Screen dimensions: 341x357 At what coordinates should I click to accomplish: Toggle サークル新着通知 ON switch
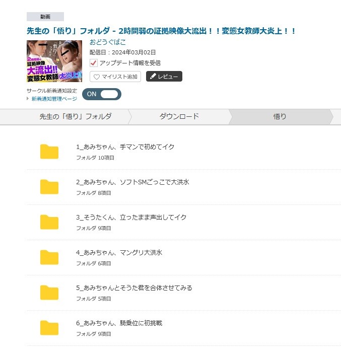pos(102,94)
